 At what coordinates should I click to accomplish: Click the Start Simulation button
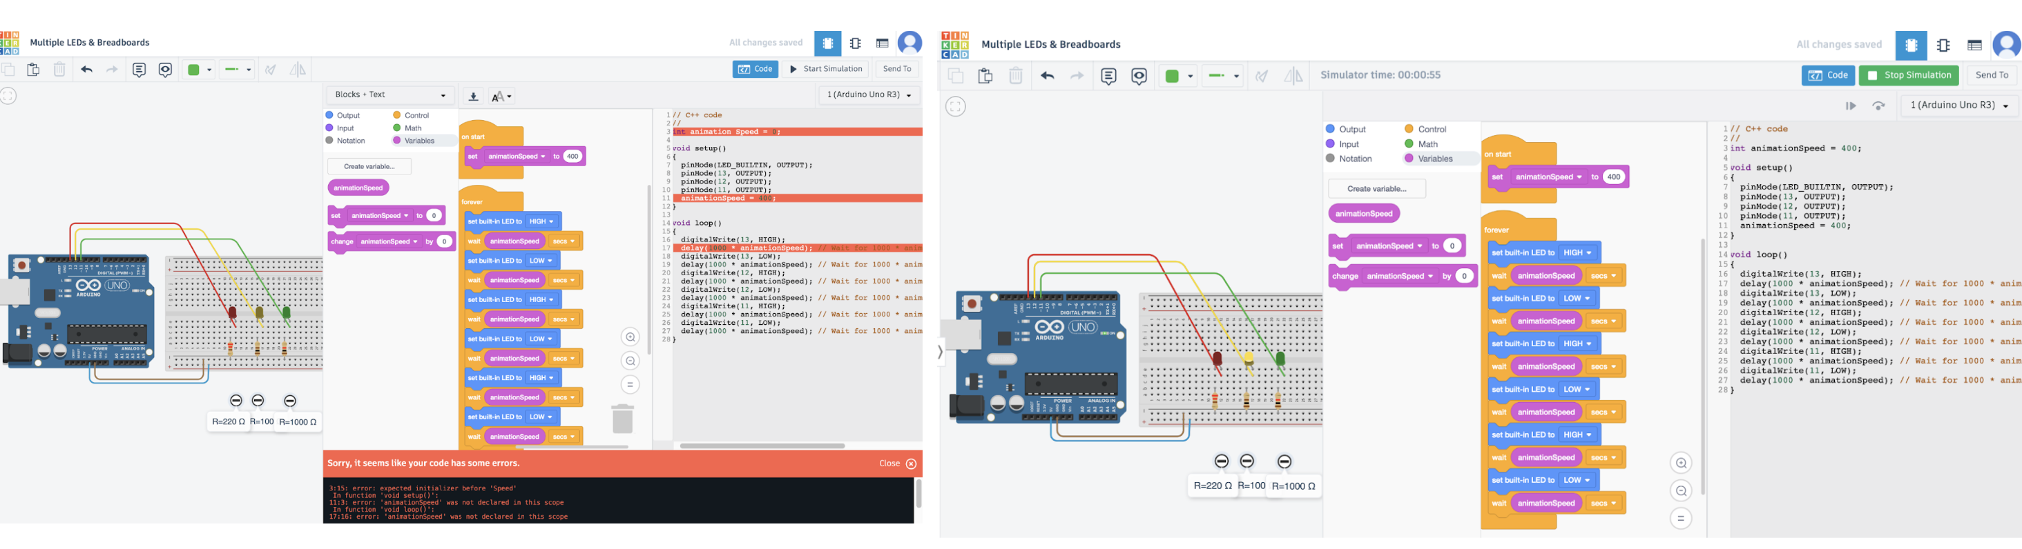826,69
